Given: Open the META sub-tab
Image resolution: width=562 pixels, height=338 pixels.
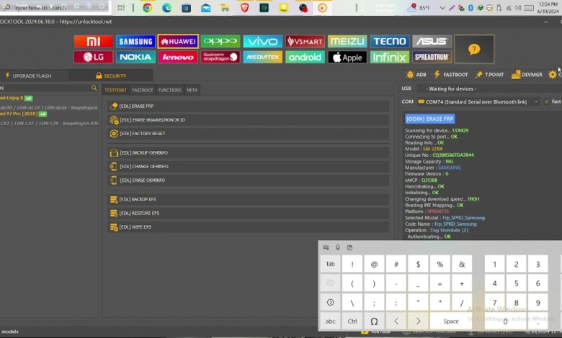Looking at the screenshot, I should pyautogui.click(x=192, y=90).
